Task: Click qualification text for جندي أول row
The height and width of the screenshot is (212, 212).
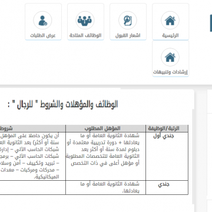Action: point(105,150)
